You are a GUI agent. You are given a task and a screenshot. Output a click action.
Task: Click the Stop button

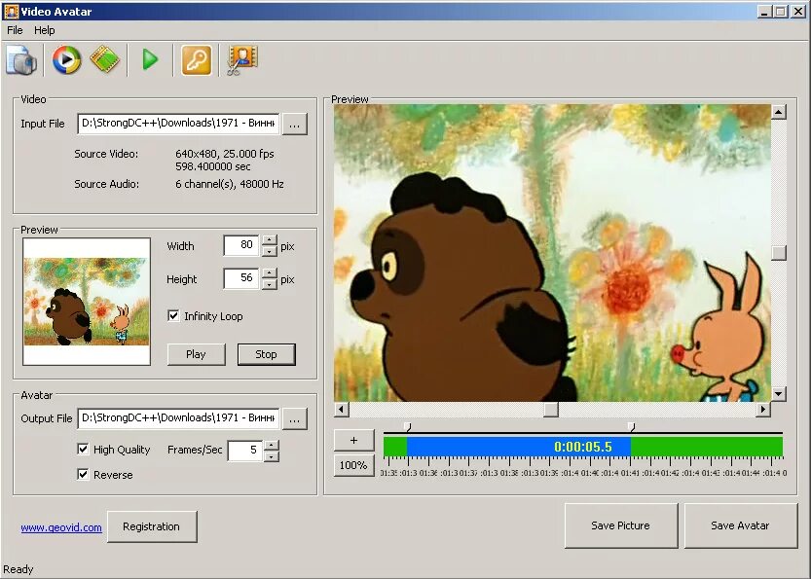point(267,354)
